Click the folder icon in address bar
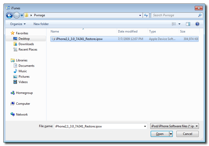The image size is (209, 146). pyautogui.click(x=27, y=15)
